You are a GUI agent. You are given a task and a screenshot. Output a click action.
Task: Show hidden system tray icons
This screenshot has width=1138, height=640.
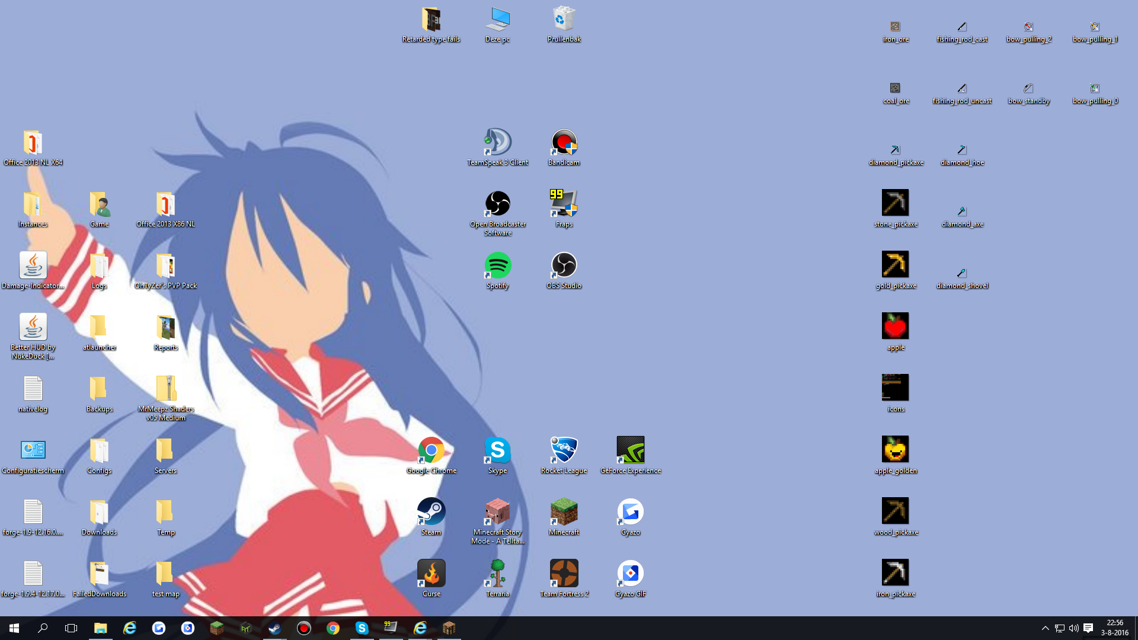pos(1045,628)
